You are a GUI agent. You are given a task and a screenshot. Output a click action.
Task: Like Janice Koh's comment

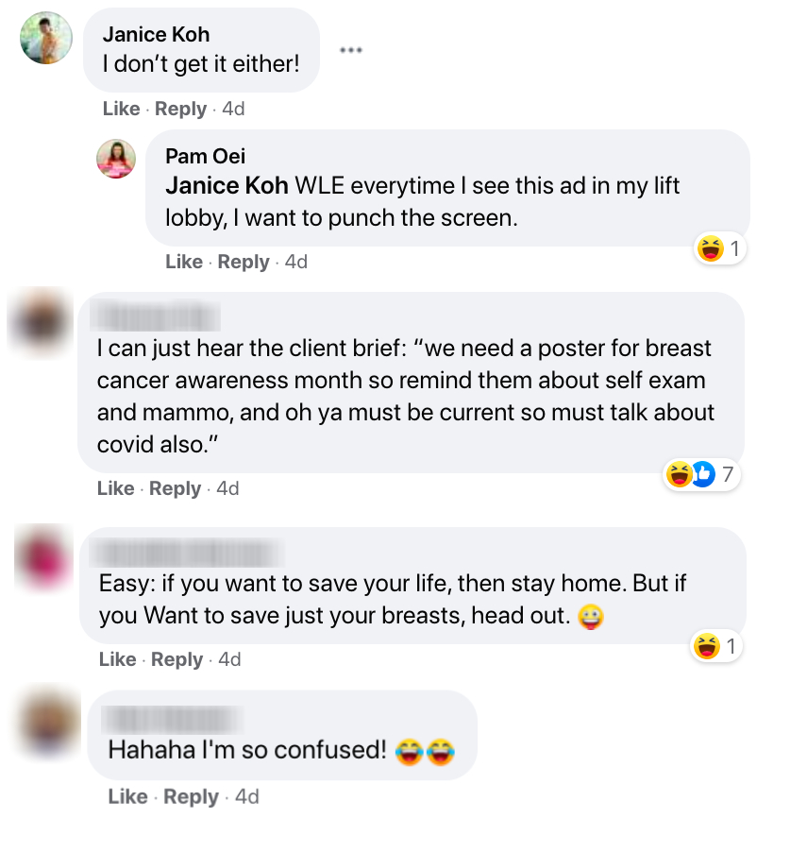pos(121,109)
